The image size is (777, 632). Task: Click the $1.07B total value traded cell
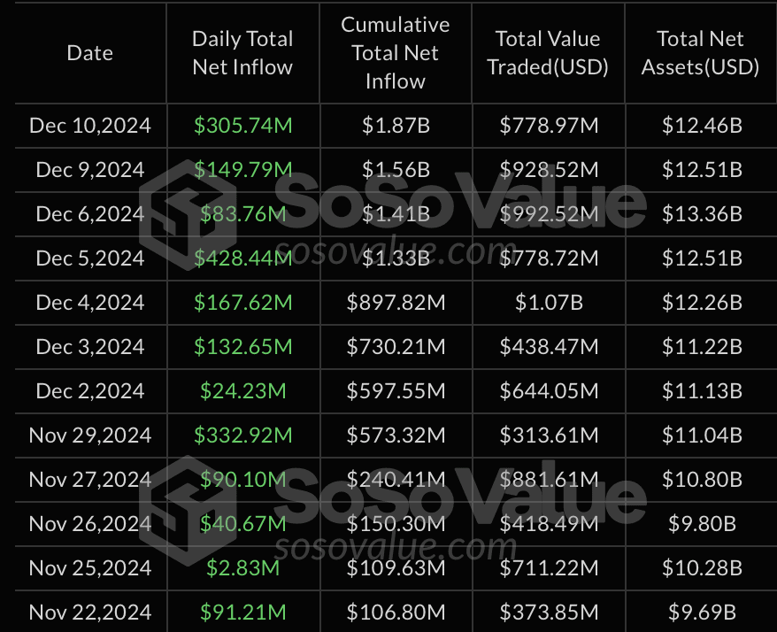(x=549, y=303)
